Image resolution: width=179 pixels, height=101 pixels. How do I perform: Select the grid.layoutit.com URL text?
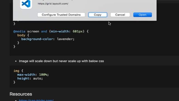click(53, 4)
